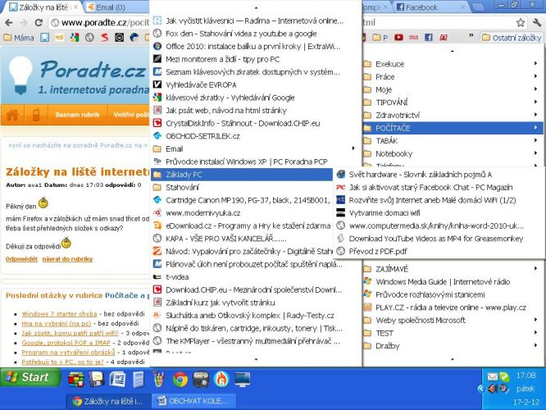Open CrystalDiskInfo Download.CHIP.eu bookmark
This screenshot has height=410, width=546.
[255, 123]
